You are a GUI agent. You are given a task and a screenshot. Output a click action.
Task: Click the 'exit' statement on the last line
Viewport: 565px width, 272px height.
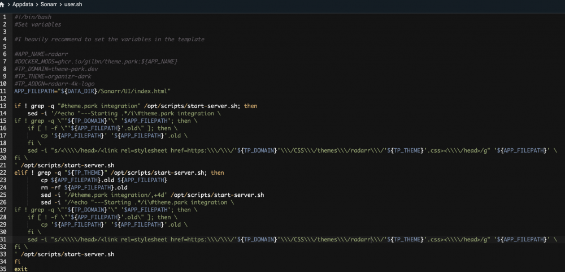tap(21, 269)
